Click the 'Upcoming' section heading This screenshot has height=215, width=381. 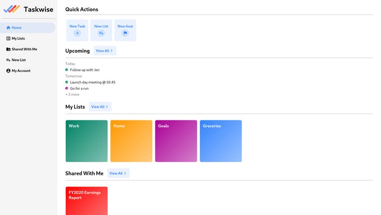point(78,51)
